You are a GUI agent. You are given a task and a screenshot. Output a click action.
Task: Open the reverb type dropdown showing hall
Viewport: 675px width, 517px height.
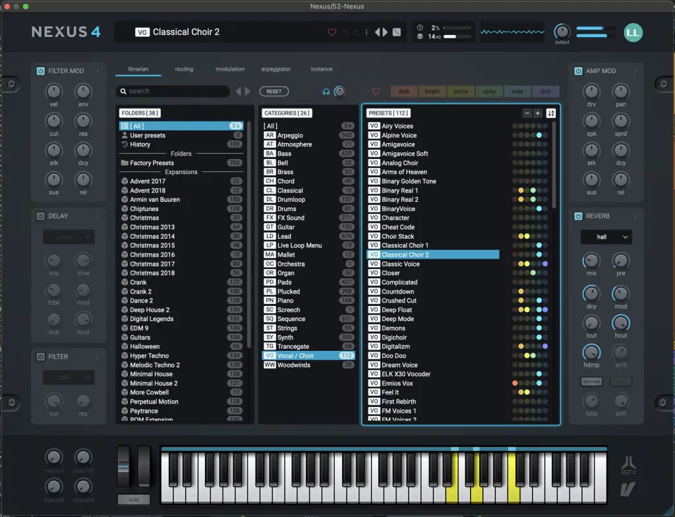pos(606,237)
